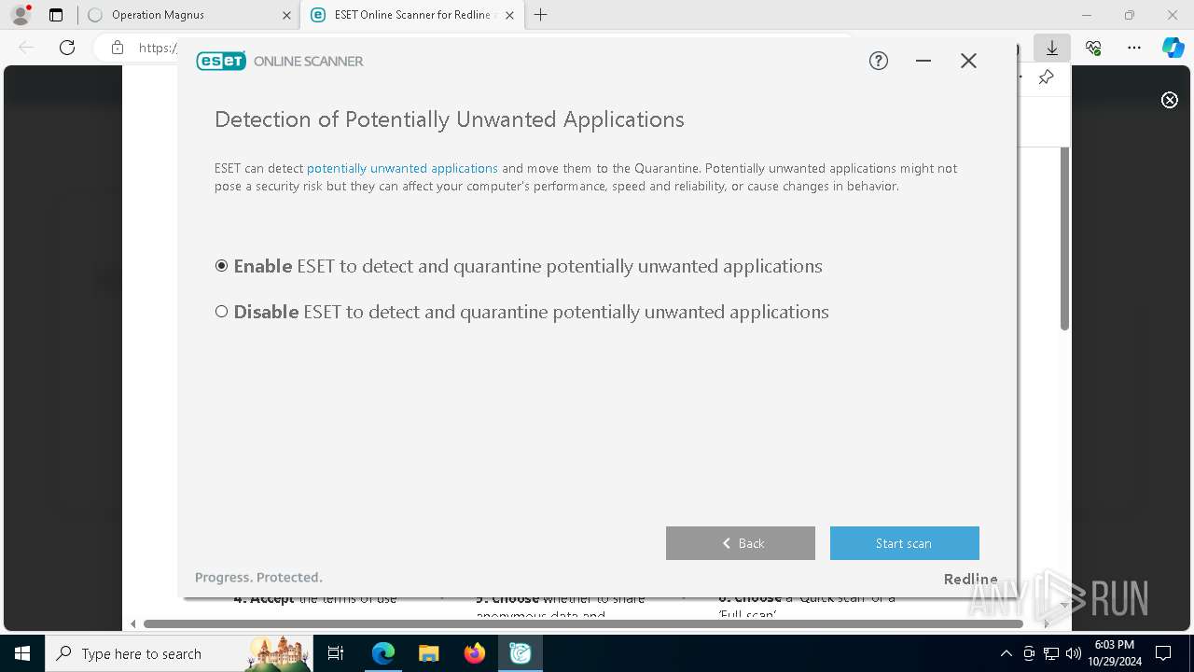Open Firefox from the taskbar

click(x=475, y=653)
